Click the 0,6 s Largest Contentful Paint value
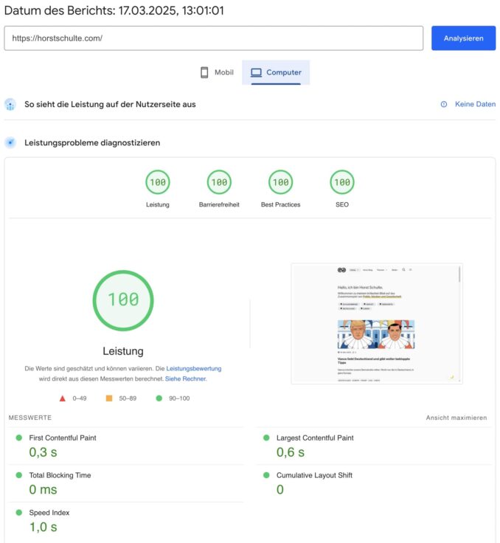The image size is (500, 543). point(290,452)
